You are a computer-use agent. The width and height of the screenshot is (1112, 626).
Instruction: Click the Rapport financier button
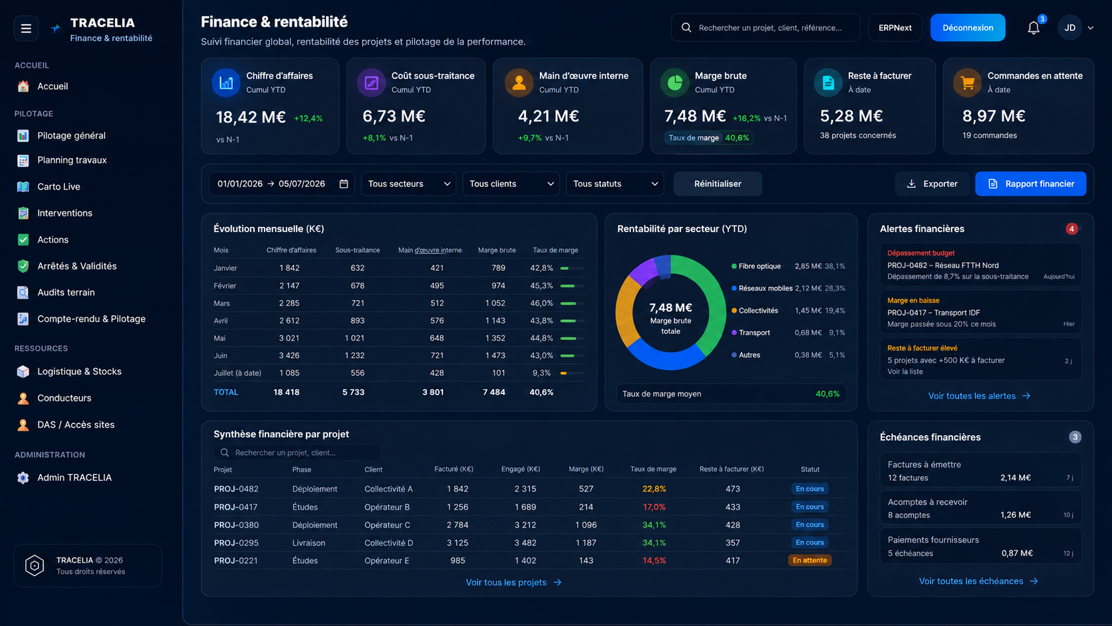[x=1030, y=184]
